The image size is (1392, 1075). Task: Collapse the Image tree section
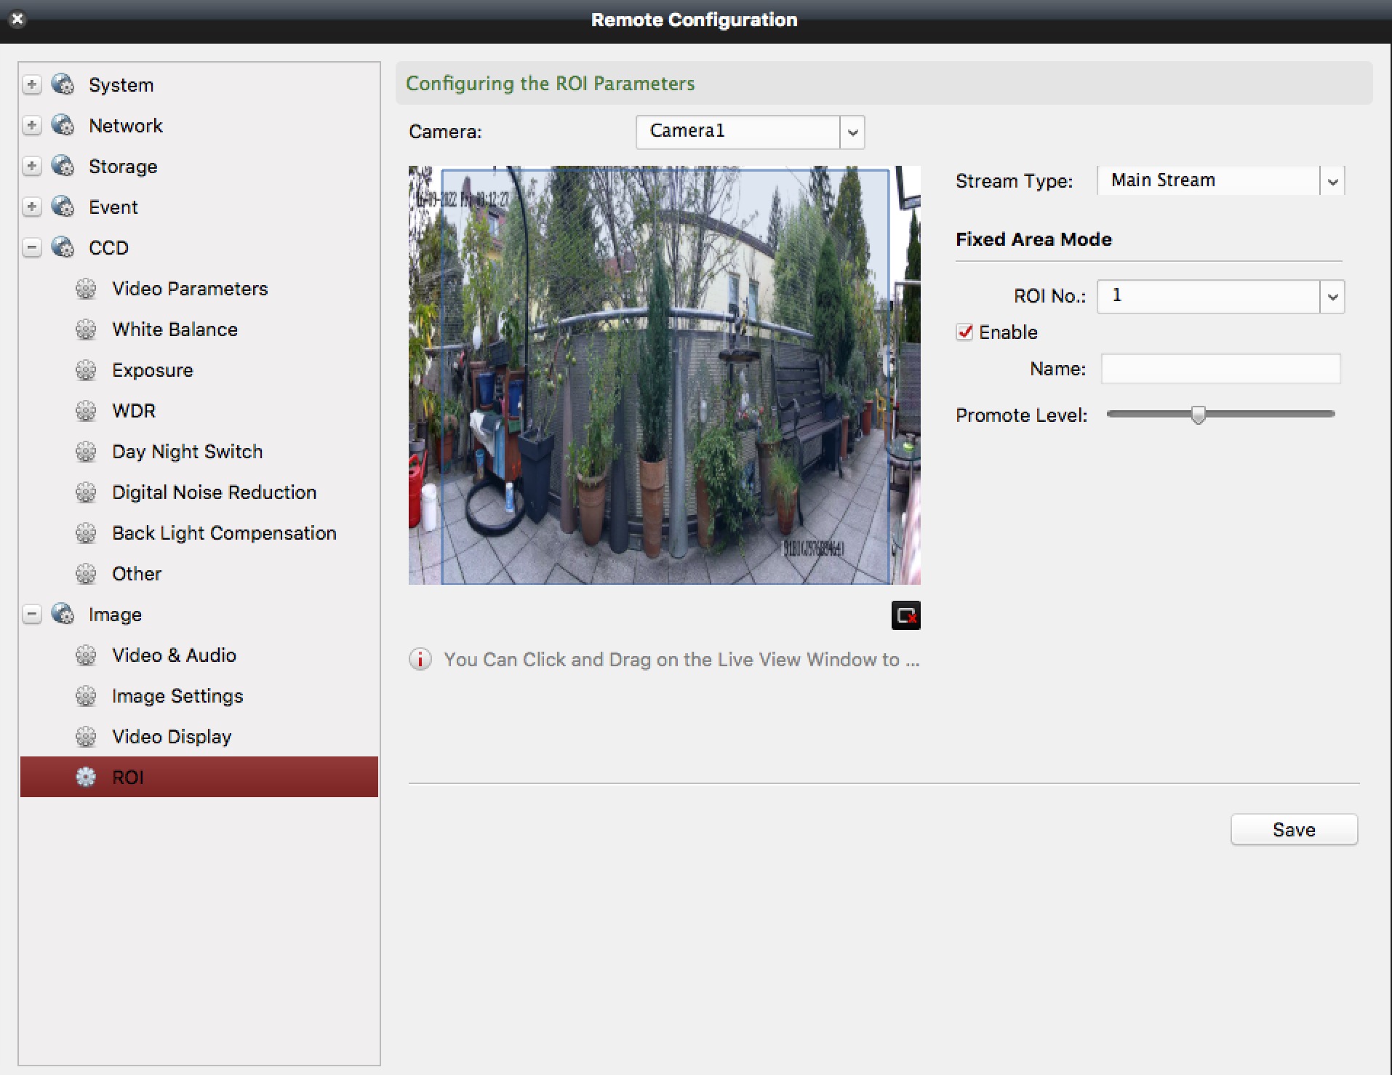coord(32,615)
